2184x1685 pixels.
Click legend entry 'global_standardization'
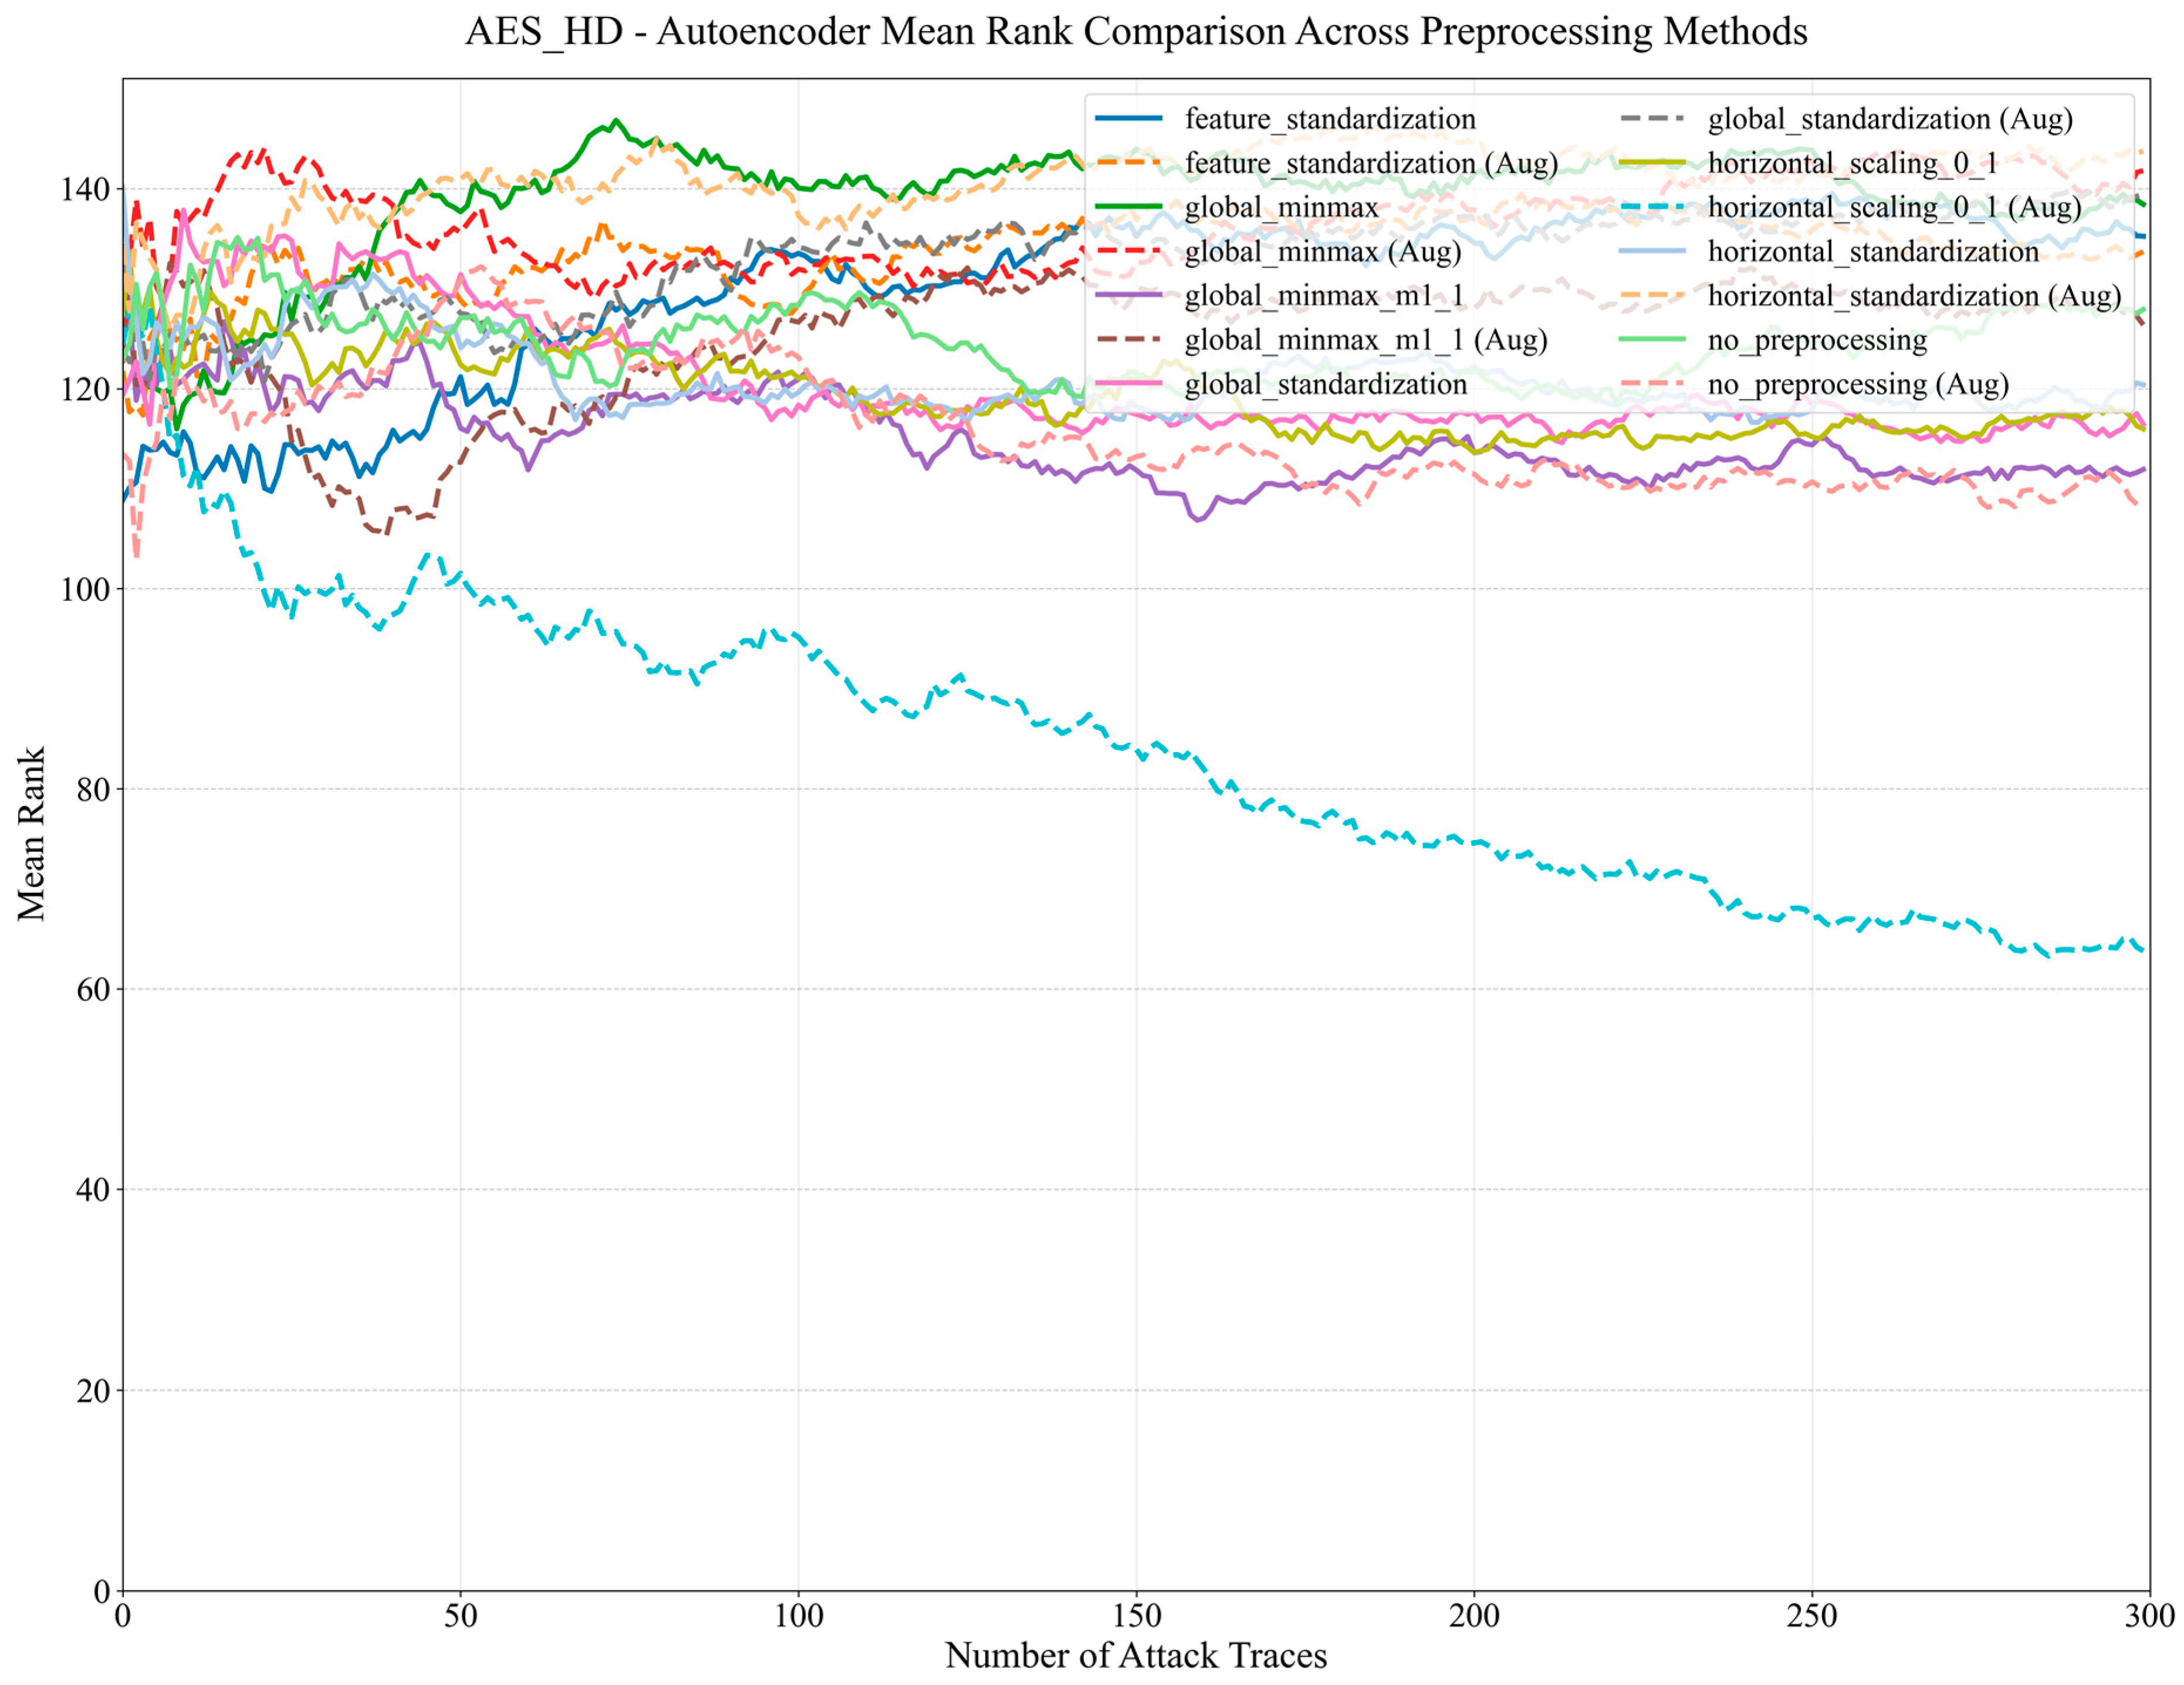point(1326,384)
